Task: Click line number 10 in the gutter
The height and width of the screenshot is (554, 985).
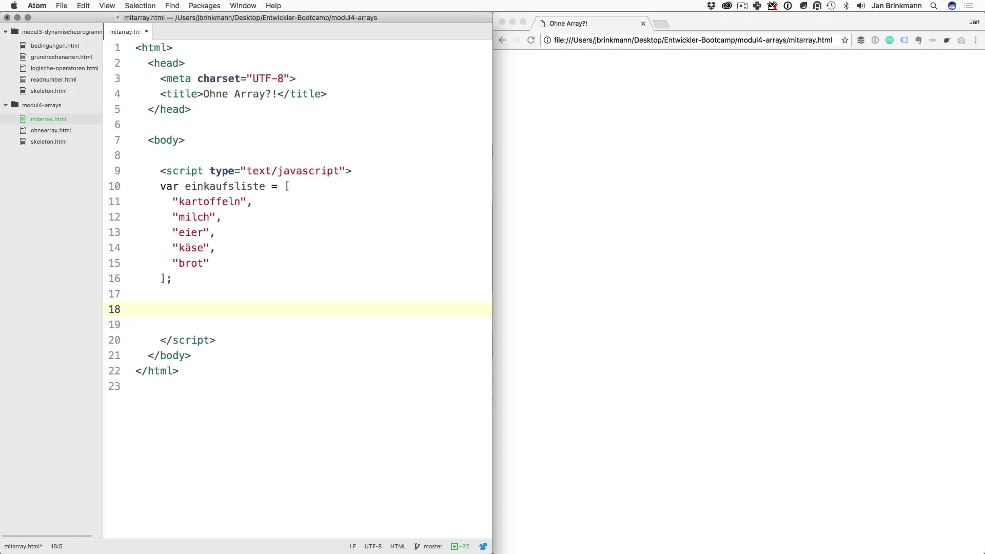Action: (114, 186)
